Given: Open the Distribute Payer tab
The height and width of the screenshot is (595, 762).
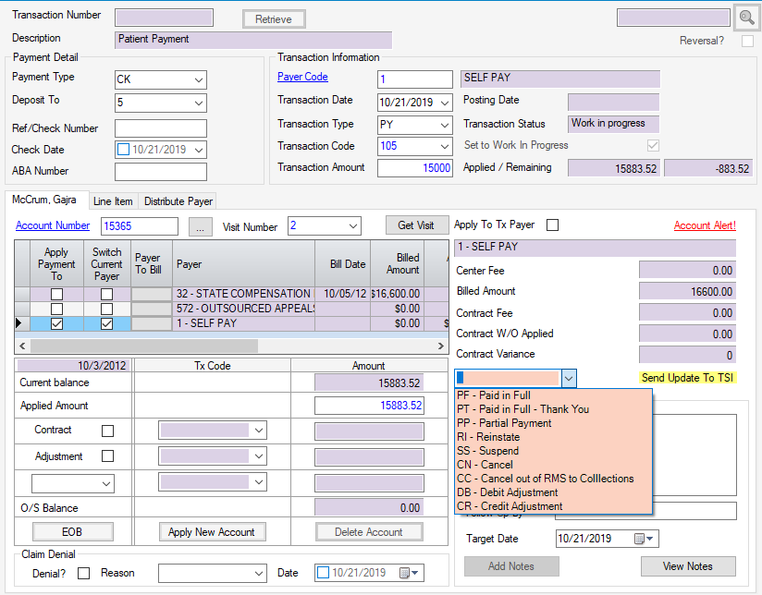Looking at the screenshot, I should click(178, 201).
